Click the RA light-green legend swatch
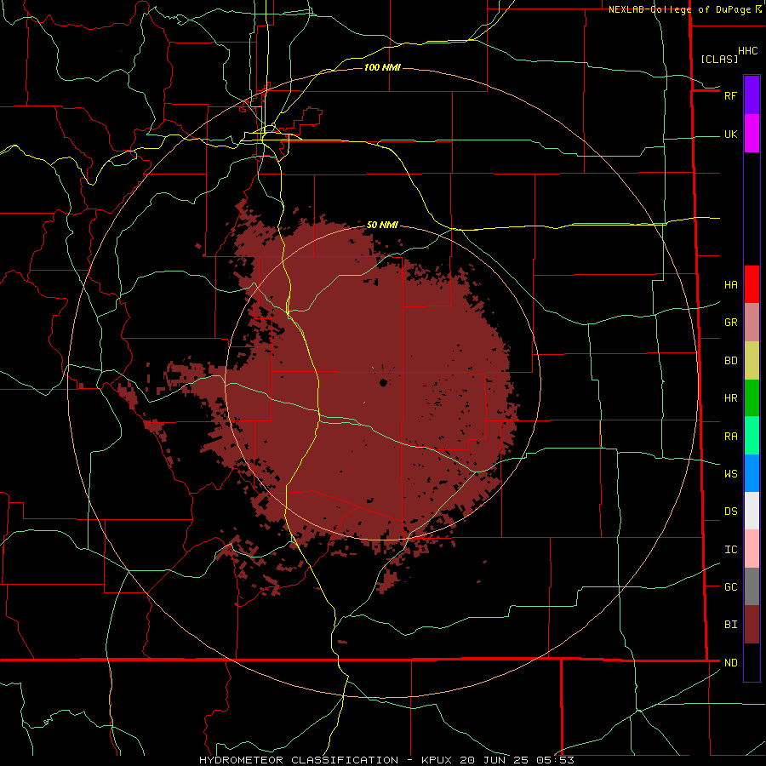This screenshot has width=766, height=766. pos(752,436)
